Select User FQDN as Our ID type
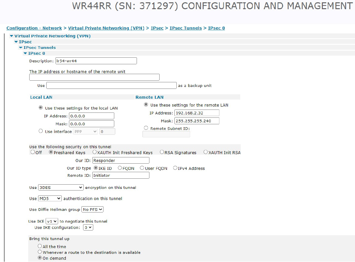 pos(142,168)
